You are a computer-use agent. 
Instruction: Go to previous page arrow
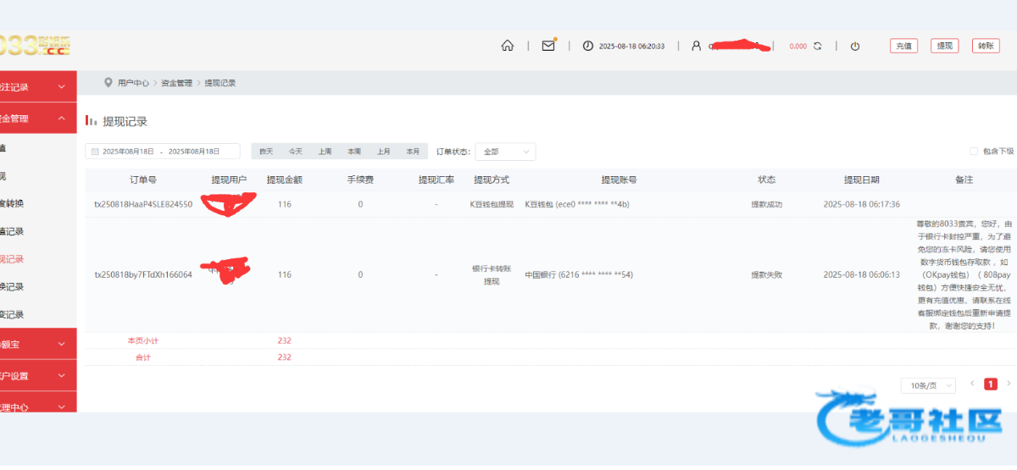(972, 384)
